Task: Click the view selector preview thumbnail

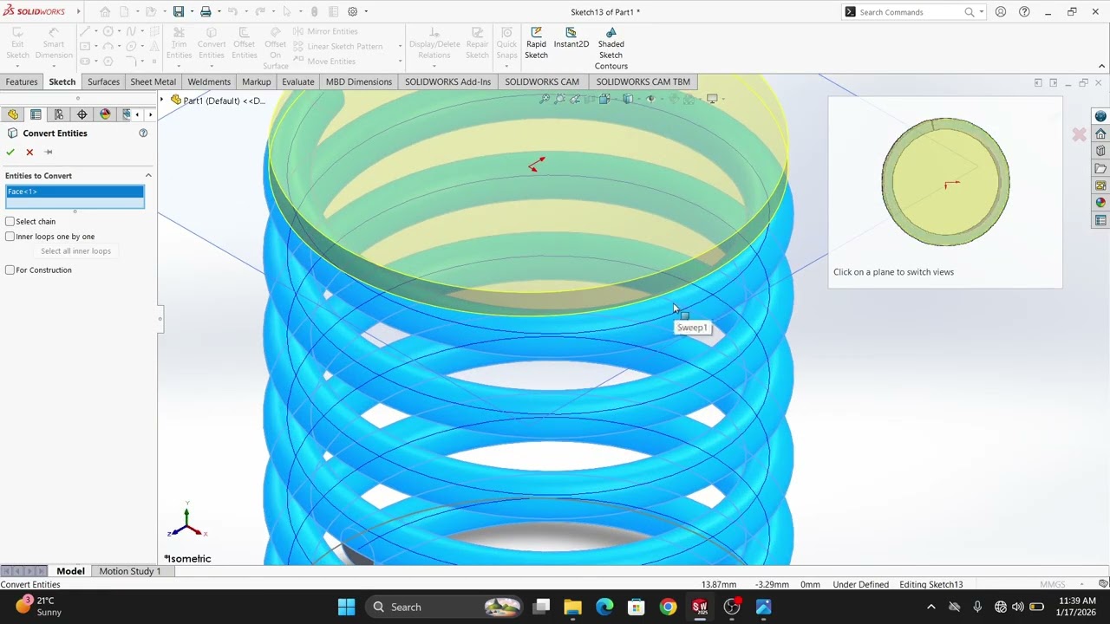Action: point(945,182)
